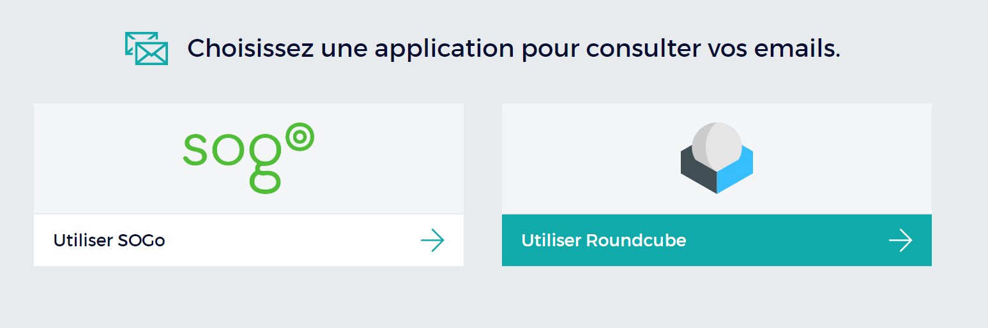Open webmail with the Utiliser Roundcube text
The image size is (988, 328).
tap(604, 241)
